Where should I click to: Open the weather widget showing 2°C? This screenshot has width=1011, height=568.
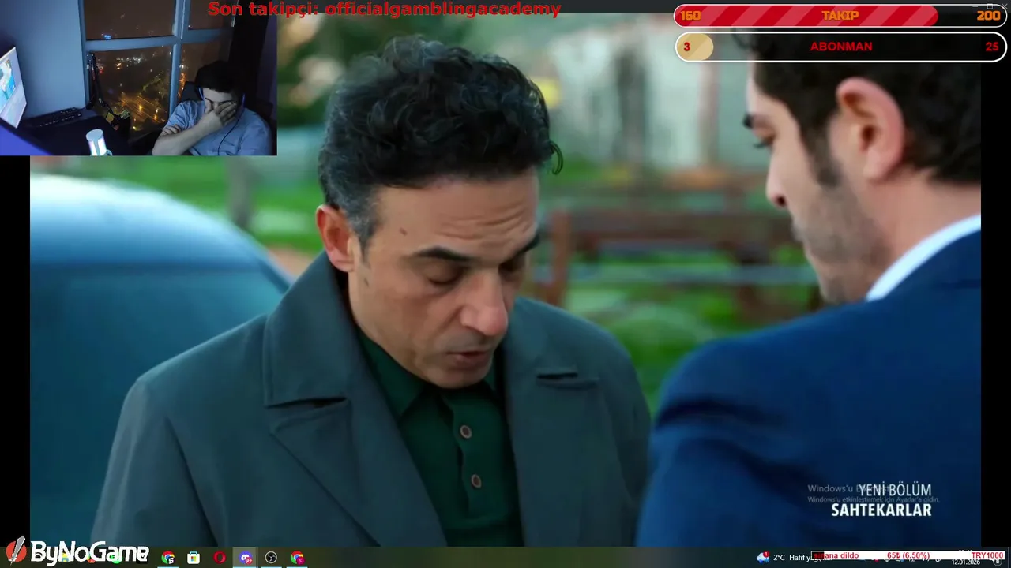[x=784, y=558]
